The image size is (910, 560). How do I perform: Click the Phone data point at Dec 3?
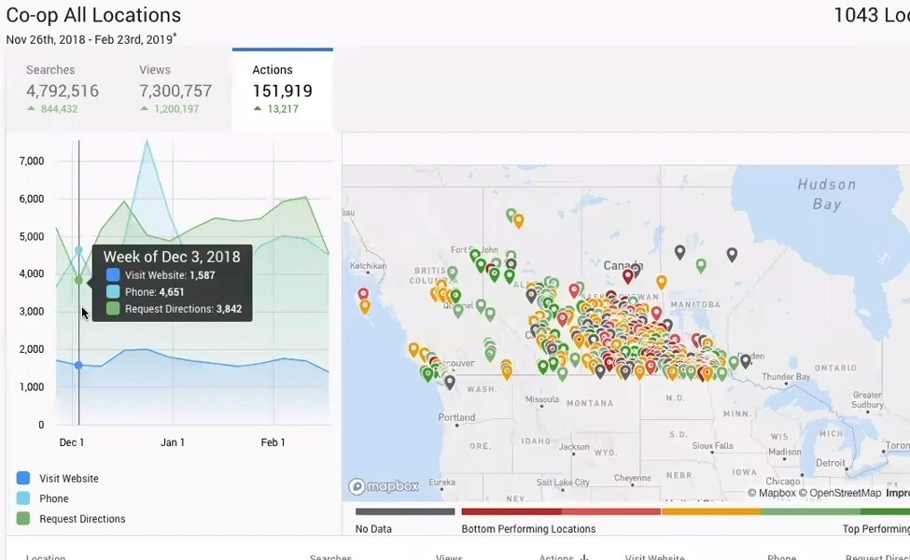78,250
